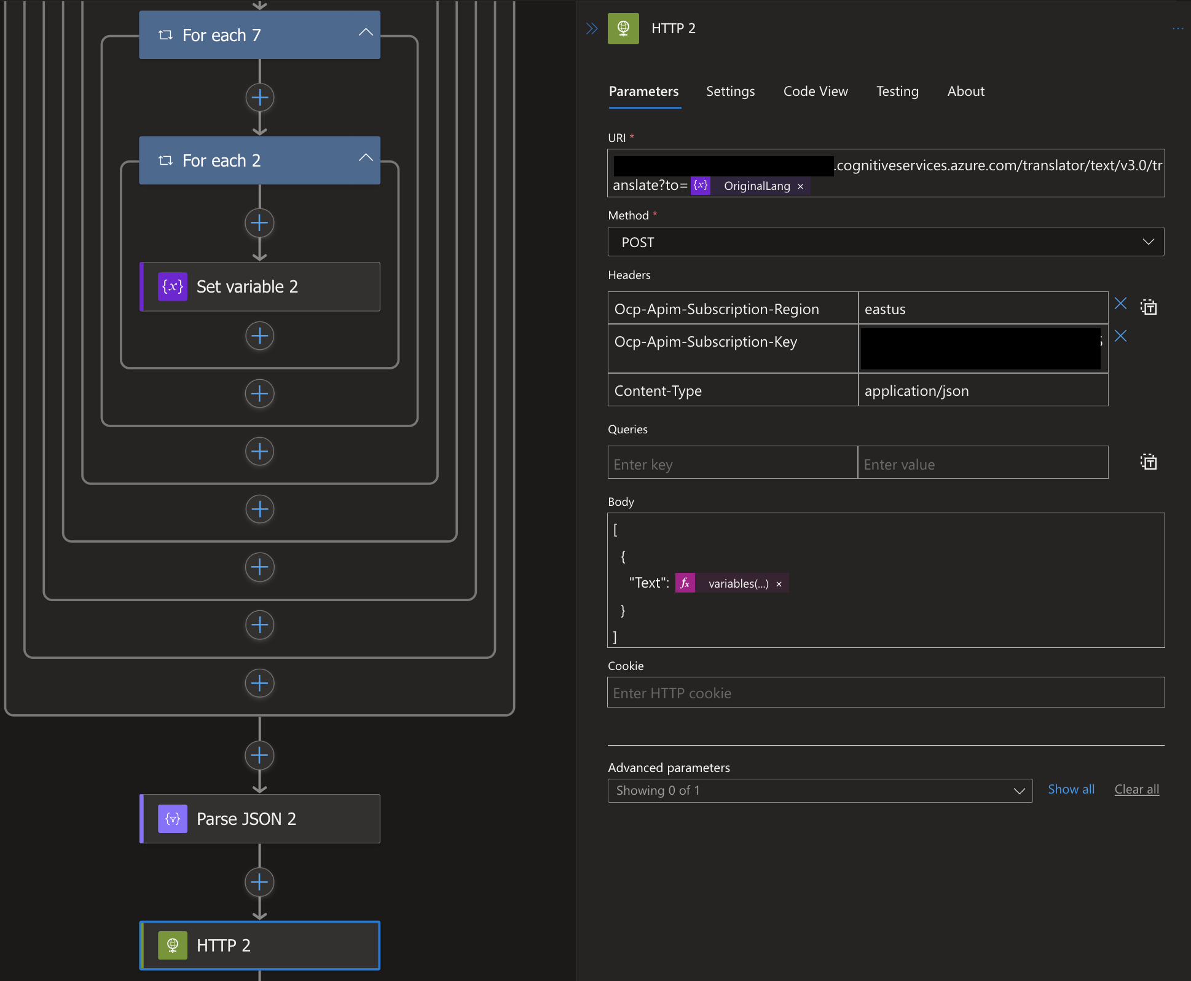Viewport: 1191px width, 981px height.
Task: Switch Queries to text mode icon
Action: click(1148, 462)
